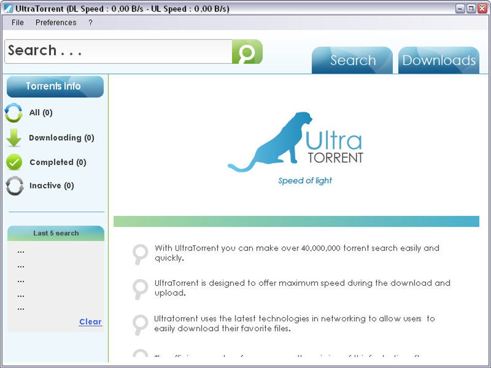Focus the Search . . . text field
Viewport: 491px width, 368px height.
[x=118, y=51]
